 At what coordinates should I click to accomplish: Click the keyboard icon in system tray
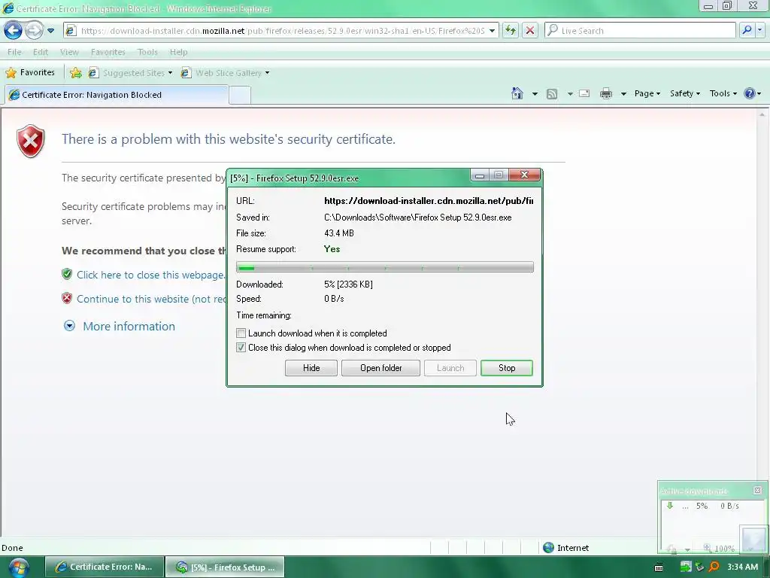click(659, 567)
